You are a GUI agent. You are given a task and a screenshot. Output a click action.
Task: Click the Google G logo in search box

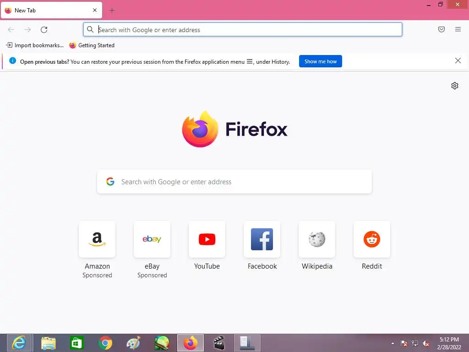point(110,181)
